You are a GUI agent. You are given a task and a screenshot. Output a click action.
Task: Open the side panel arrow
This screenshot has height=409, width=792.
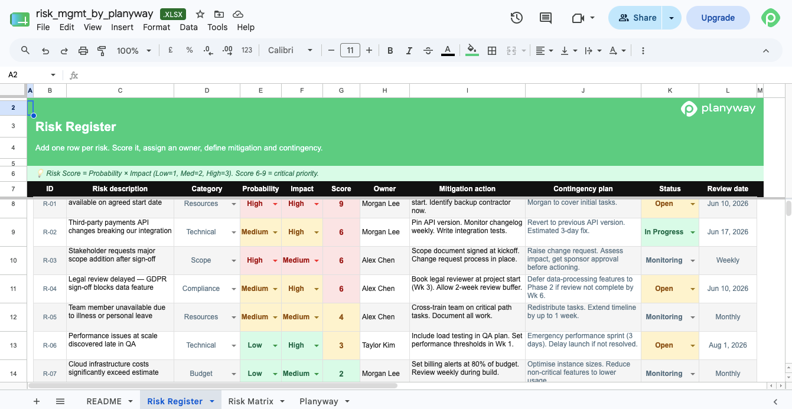[x=775, y=401]
